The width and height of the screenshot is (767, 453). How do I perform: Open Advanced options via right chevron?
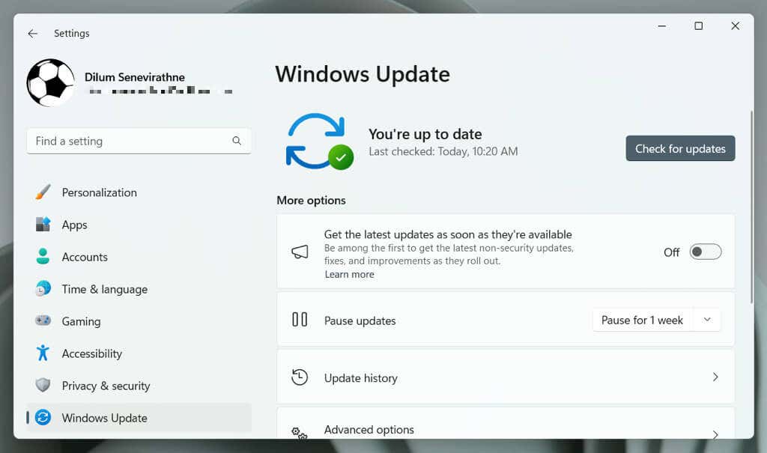tap(715, 434)
